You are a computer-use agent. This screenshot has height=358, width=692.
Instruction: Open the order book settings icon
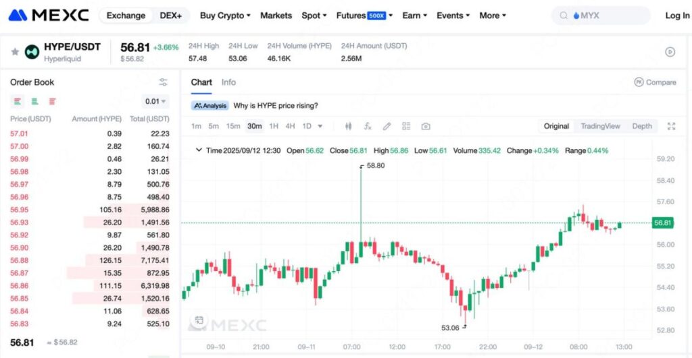[x=163, y=82]
